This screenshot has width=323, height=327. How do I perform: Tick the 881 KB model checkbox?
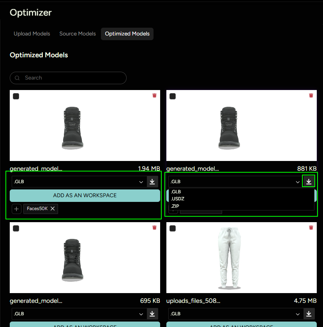pyautogui.click(x=173, y=96)
